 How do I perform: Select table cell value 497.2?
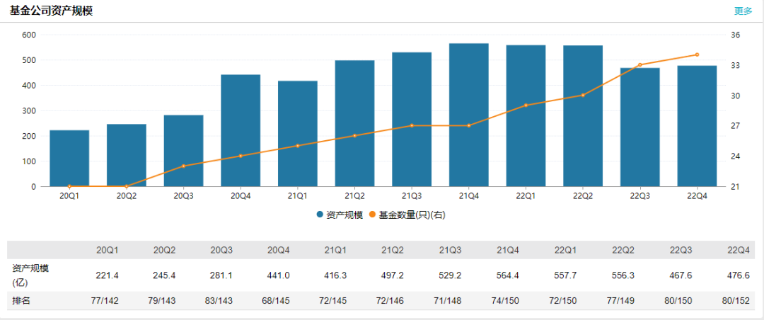[x=393, y=275]
